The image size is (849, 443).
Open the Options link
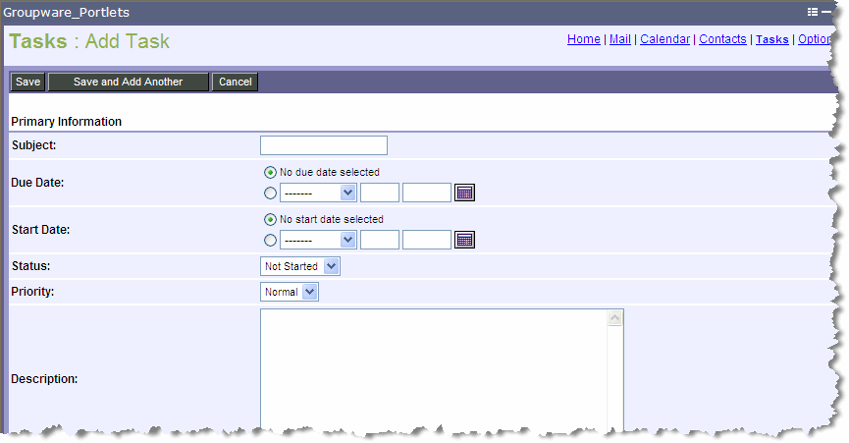click(x=815, y=39)
